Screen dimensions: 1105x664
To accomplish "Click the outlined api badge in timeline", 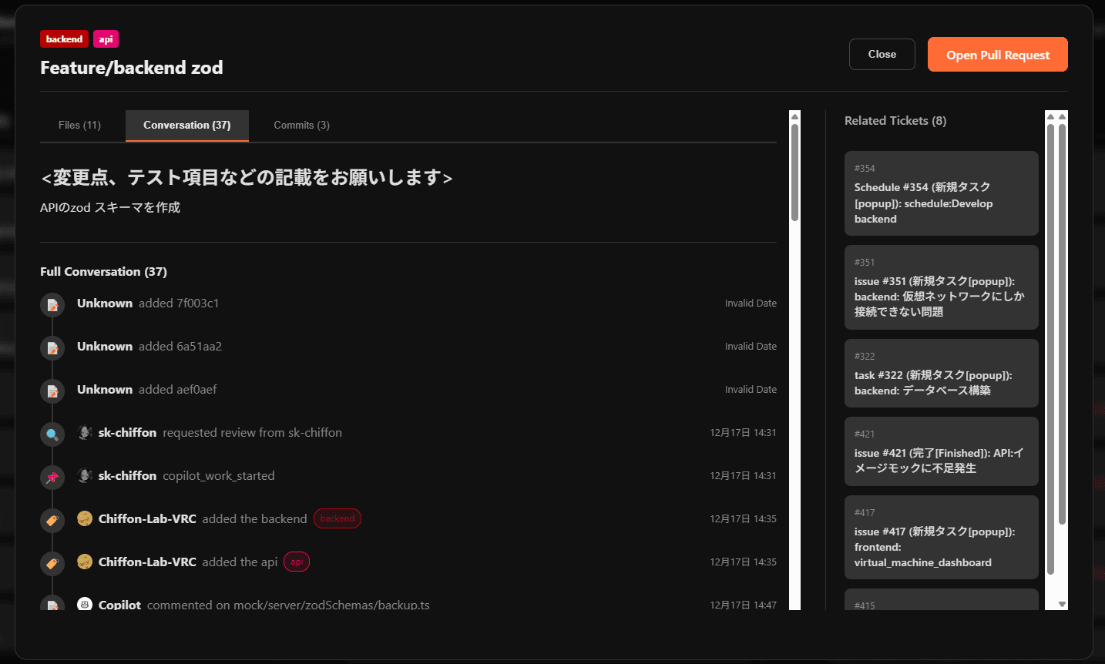I will click(x=297, y=562).
